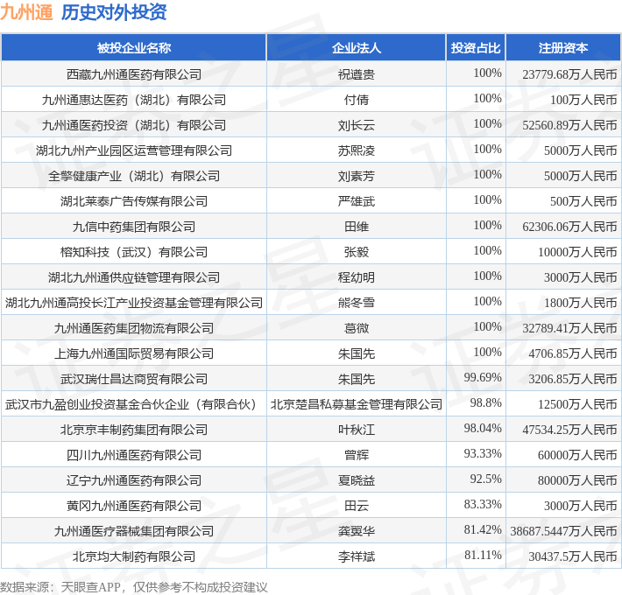Click 62306.06万人民币 registered capital
This screenshot has width=622, height=595.
(x=569, y=227)
